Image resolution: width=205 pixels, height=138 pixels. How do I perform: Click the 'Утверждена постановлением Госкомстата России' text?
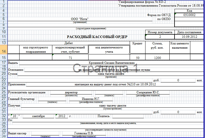click(154, 6)
